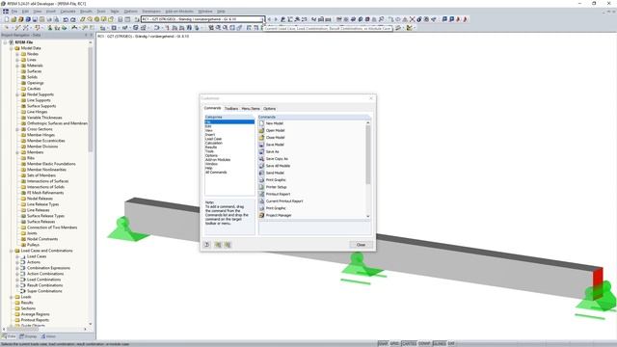Collapse Load Cases and Combinations node
617x347 pixels.
tap(12, 251)
